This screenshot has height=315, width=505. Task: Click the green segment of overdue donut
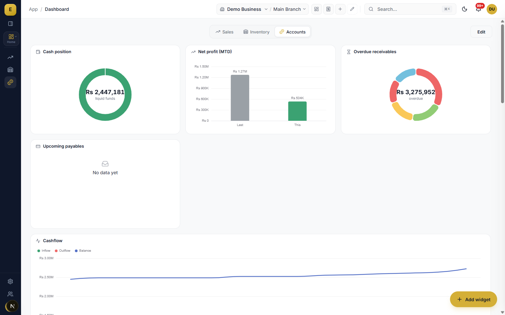pyautogui.click(x=427, y=114)
